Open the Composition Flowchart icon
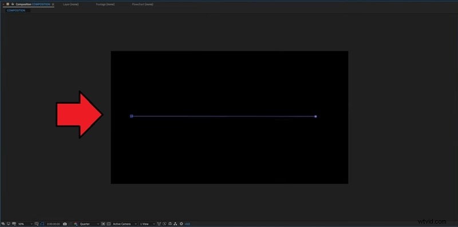Screen dimensions: 458x227 point(175,224)
